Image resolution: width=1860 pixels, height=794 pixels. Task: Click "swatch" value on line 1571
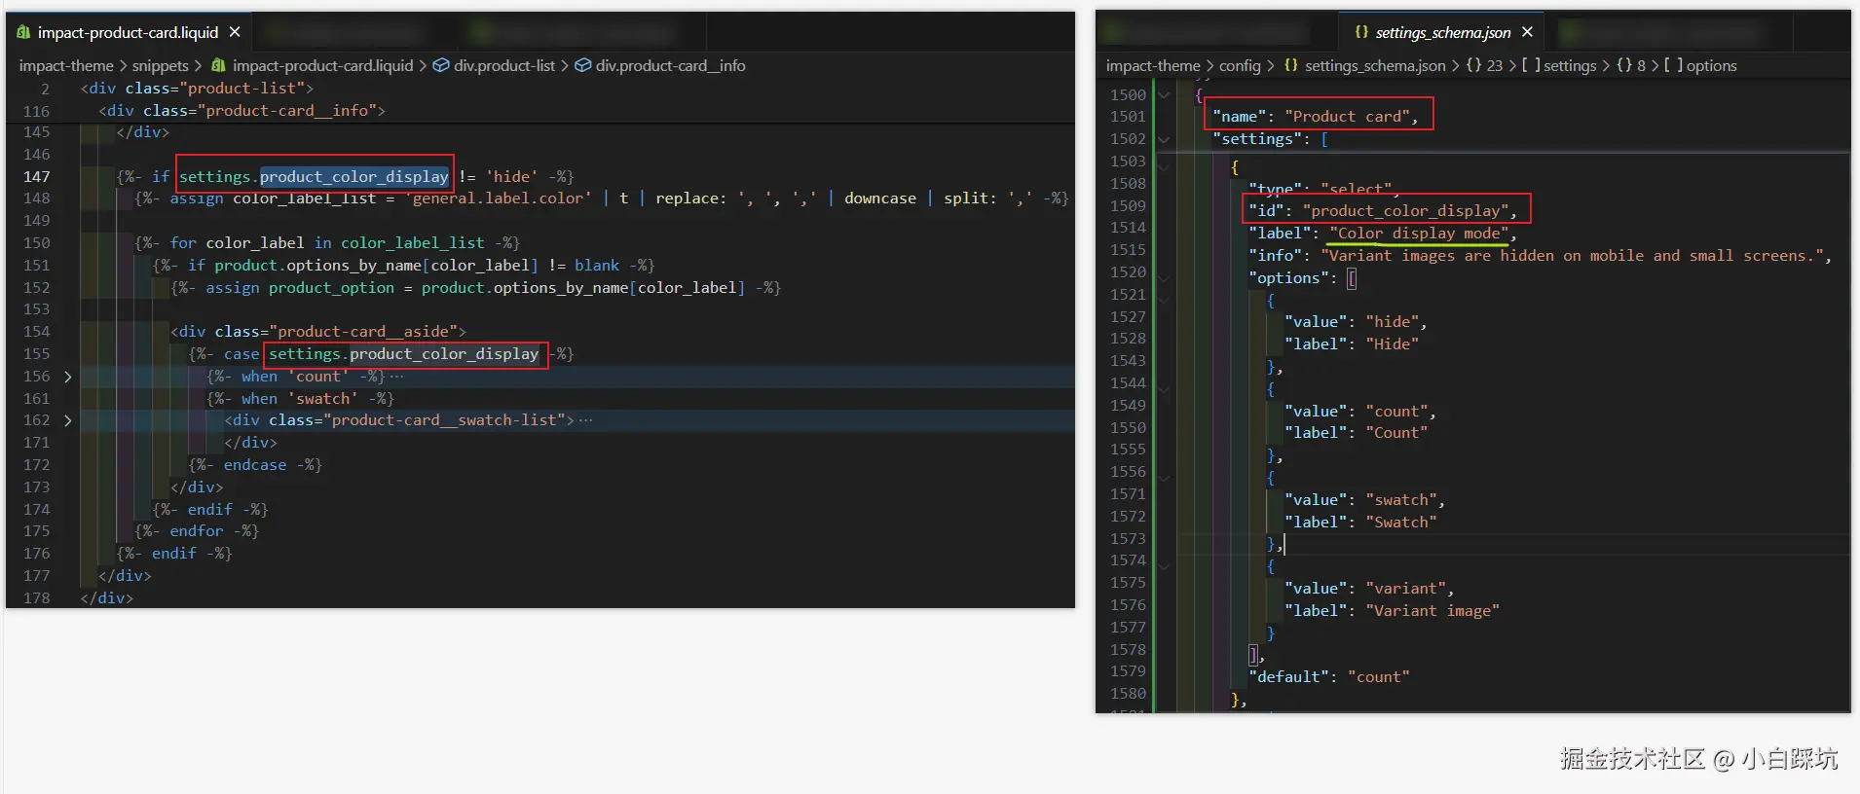click(x=1401, y=500)
